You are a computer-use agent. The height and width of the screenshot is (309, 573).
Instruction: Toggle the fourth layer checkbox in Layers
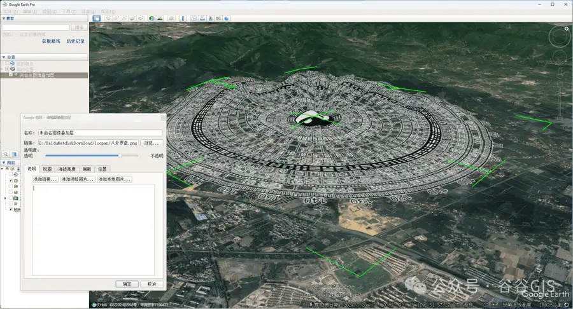tap(11, 192)
